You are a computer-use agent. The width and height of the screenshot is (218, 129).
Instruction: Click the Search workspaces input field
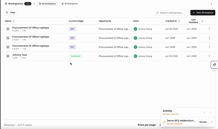click(172, 13)
